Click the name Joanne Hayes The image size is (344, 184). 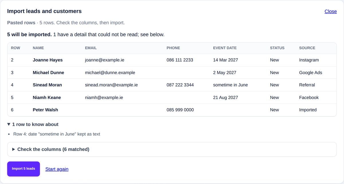48,60
